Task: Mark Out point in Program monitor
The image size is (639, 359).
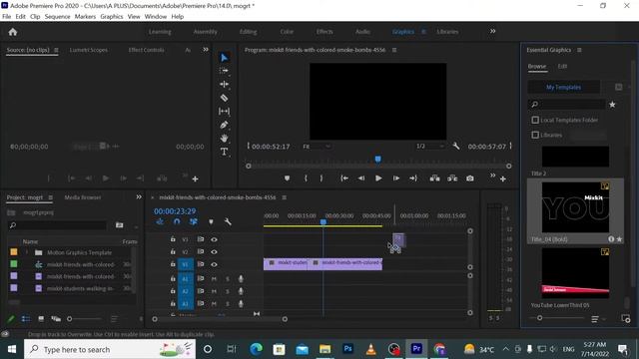Action: point(321,179)
